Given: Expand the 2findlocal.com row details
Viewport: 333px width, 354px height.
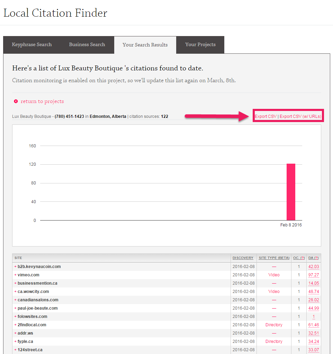Looking at the screenshot, I should click(15, 325).
